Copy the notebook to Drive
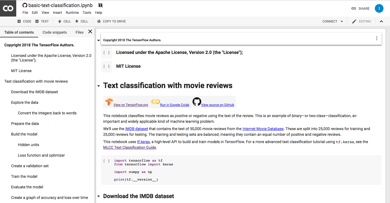The height and width of the screenshot is (203, 390). 111,21
